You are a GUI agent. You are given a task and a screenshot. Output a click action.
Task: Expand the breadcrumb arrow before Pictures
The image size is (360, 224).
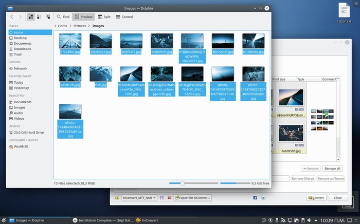tap(70, 26)
